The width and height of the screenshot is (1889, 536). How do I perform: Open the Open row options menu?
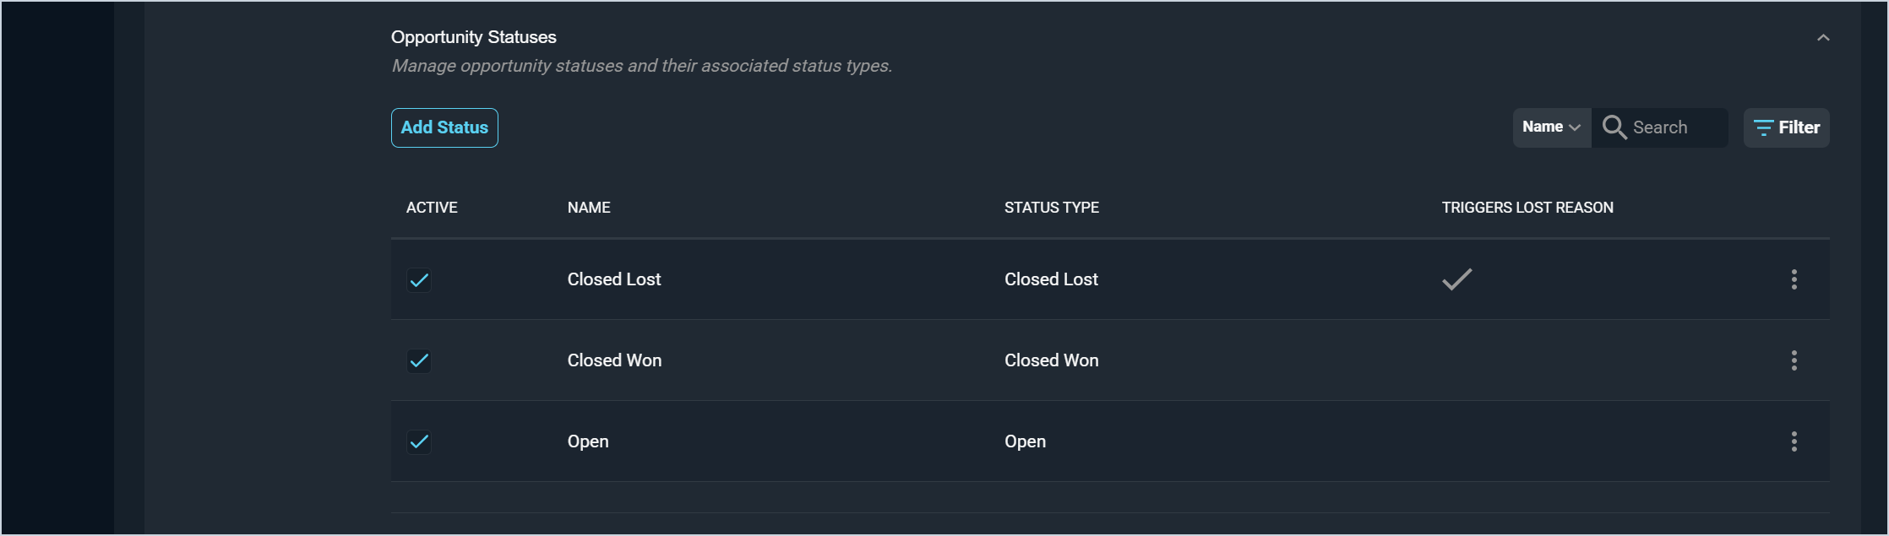click(1794, 441)
